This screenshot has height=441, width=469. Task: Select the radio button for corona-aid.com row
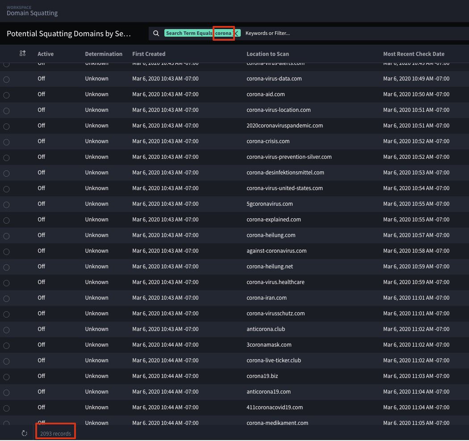6,95
